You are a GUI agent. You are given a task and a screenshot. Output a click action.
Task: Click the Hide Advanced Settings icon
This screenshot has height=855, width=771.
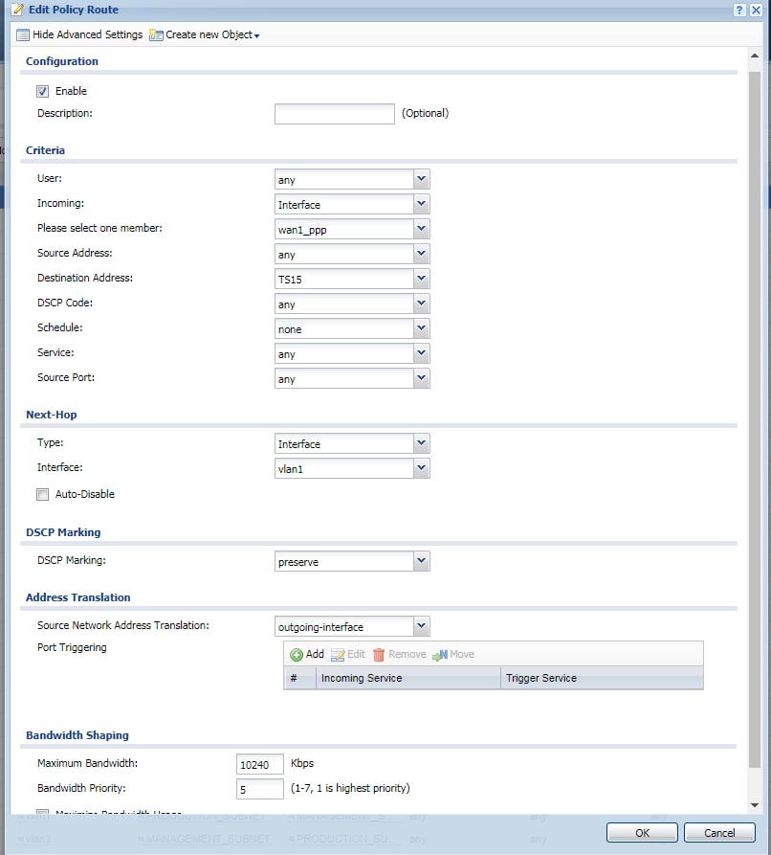click(22, 34)
